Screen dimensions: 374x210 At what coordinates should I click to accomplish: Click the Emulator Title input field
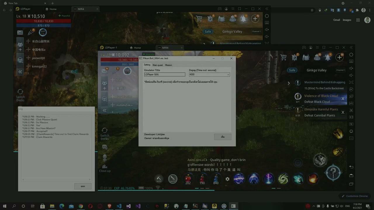[165, 75]
